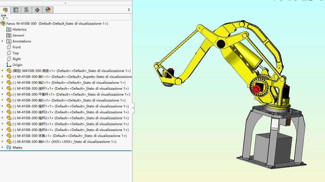Expand the M-410iB-300-摇杆1<1> component
Viewport: 325px width, 182px height.
(x=2, y=106)
